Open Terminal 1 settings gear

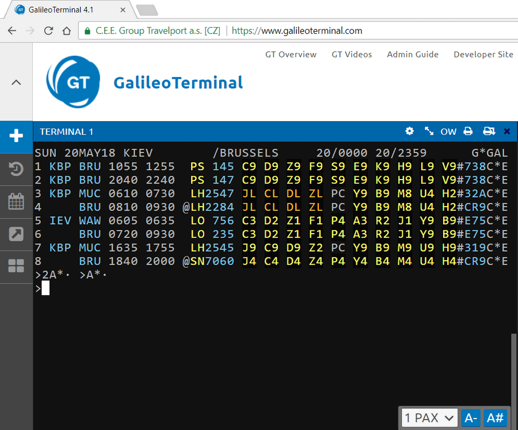point(410,131)
